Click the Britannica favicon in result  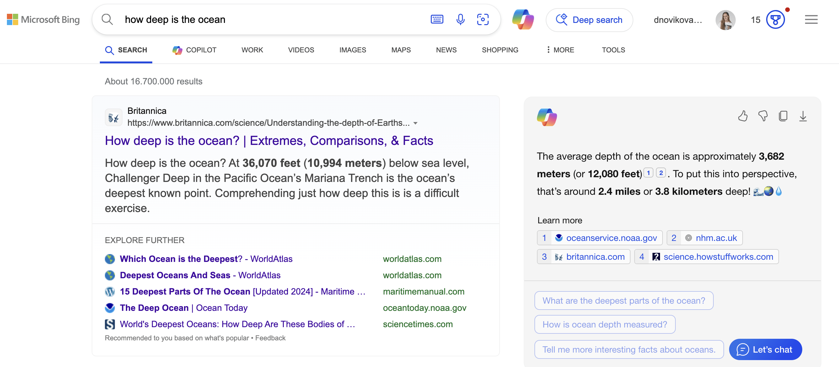pyautogui.click(x=113, y=117)
